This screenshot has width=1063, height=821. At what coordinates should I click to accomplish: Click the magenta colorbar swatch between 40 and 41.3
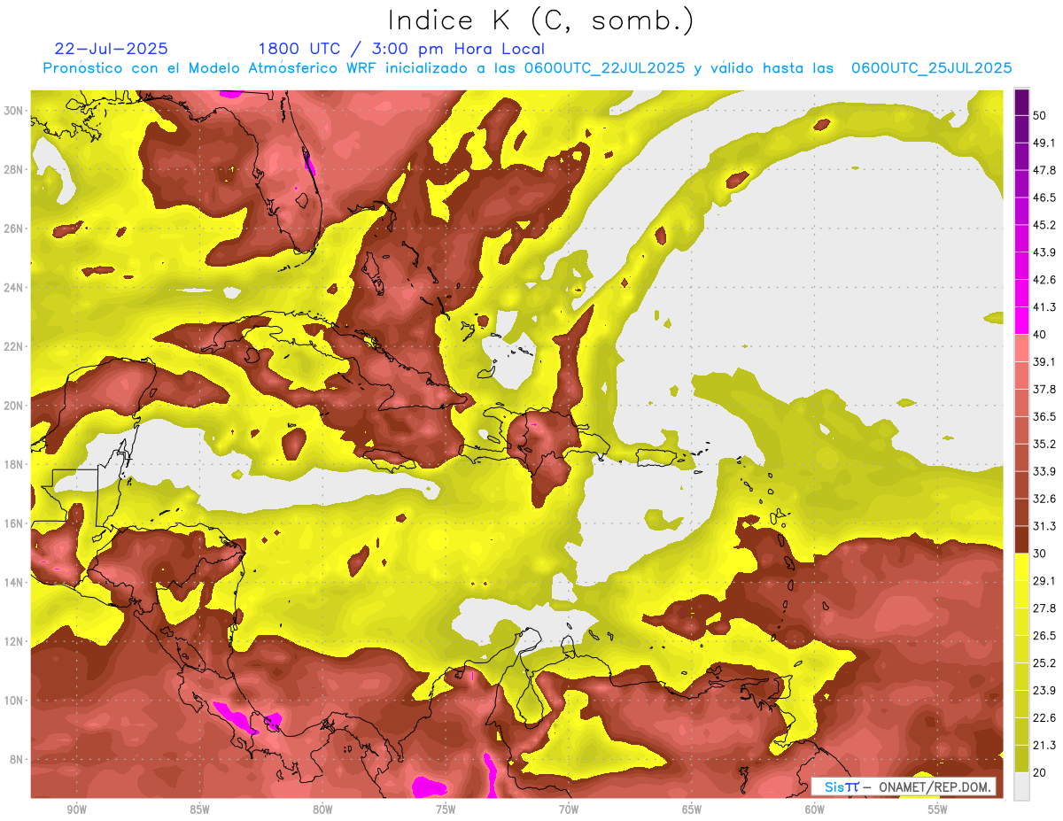(x=1021, y=321)
